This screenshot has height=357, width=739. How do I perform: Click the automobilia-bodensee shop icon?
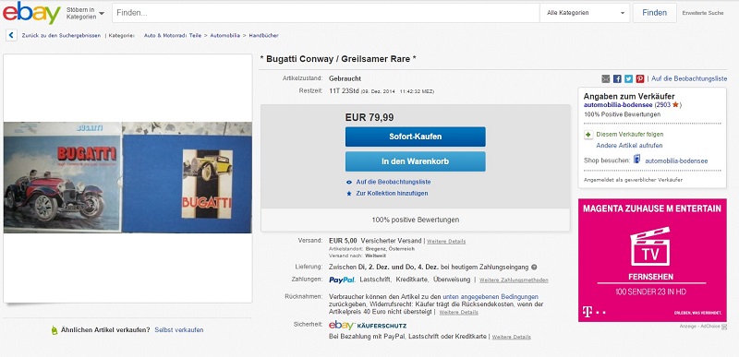tap(637, 160)
